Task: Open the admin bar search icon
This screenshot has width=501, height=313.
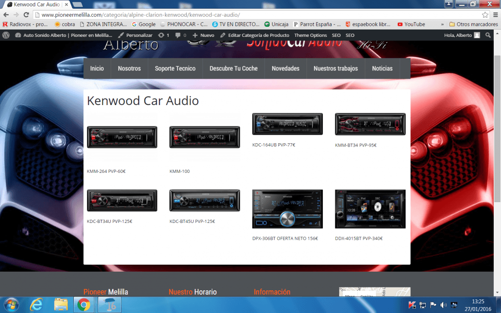Action: 488,35
